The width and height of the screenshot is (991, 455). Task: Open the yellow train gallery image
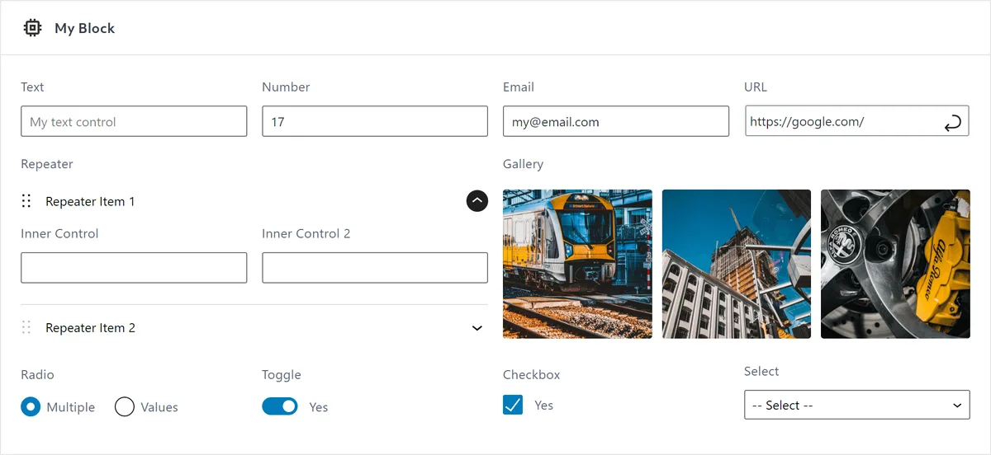[577, 264]
